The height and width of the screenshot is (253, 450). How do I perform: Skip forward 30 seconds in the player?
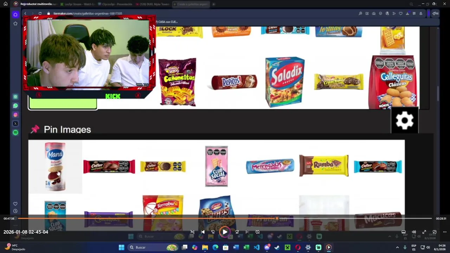tap(237, 232)
